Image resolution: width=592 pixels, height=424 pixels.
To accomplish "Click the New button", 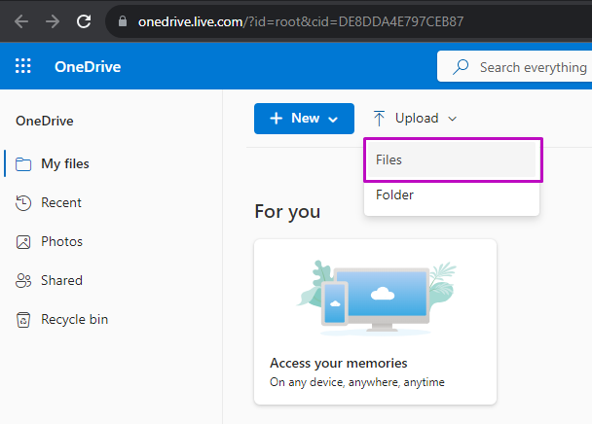I will coord(304,119).
